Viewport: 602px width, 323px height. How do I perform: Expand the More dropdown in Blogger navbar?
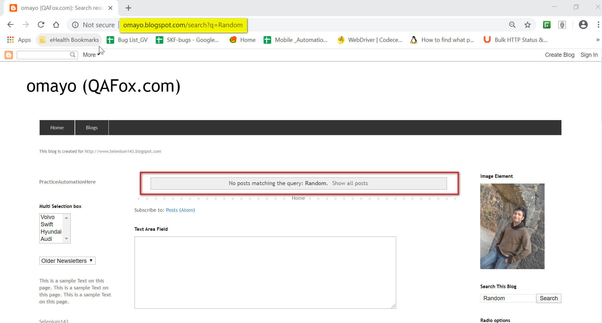(91, 55)
